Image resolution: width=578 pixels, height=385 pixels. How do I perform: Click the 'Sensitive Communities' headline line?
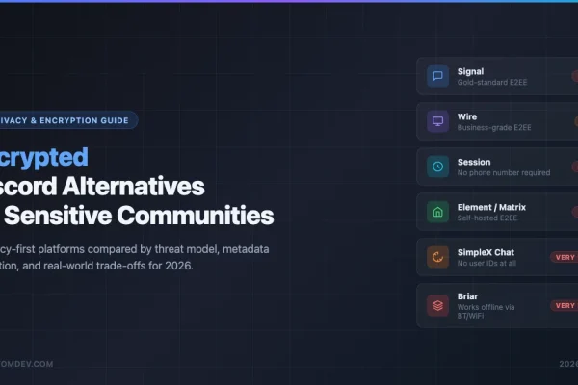pyautogui.click(x=137, y=216)
